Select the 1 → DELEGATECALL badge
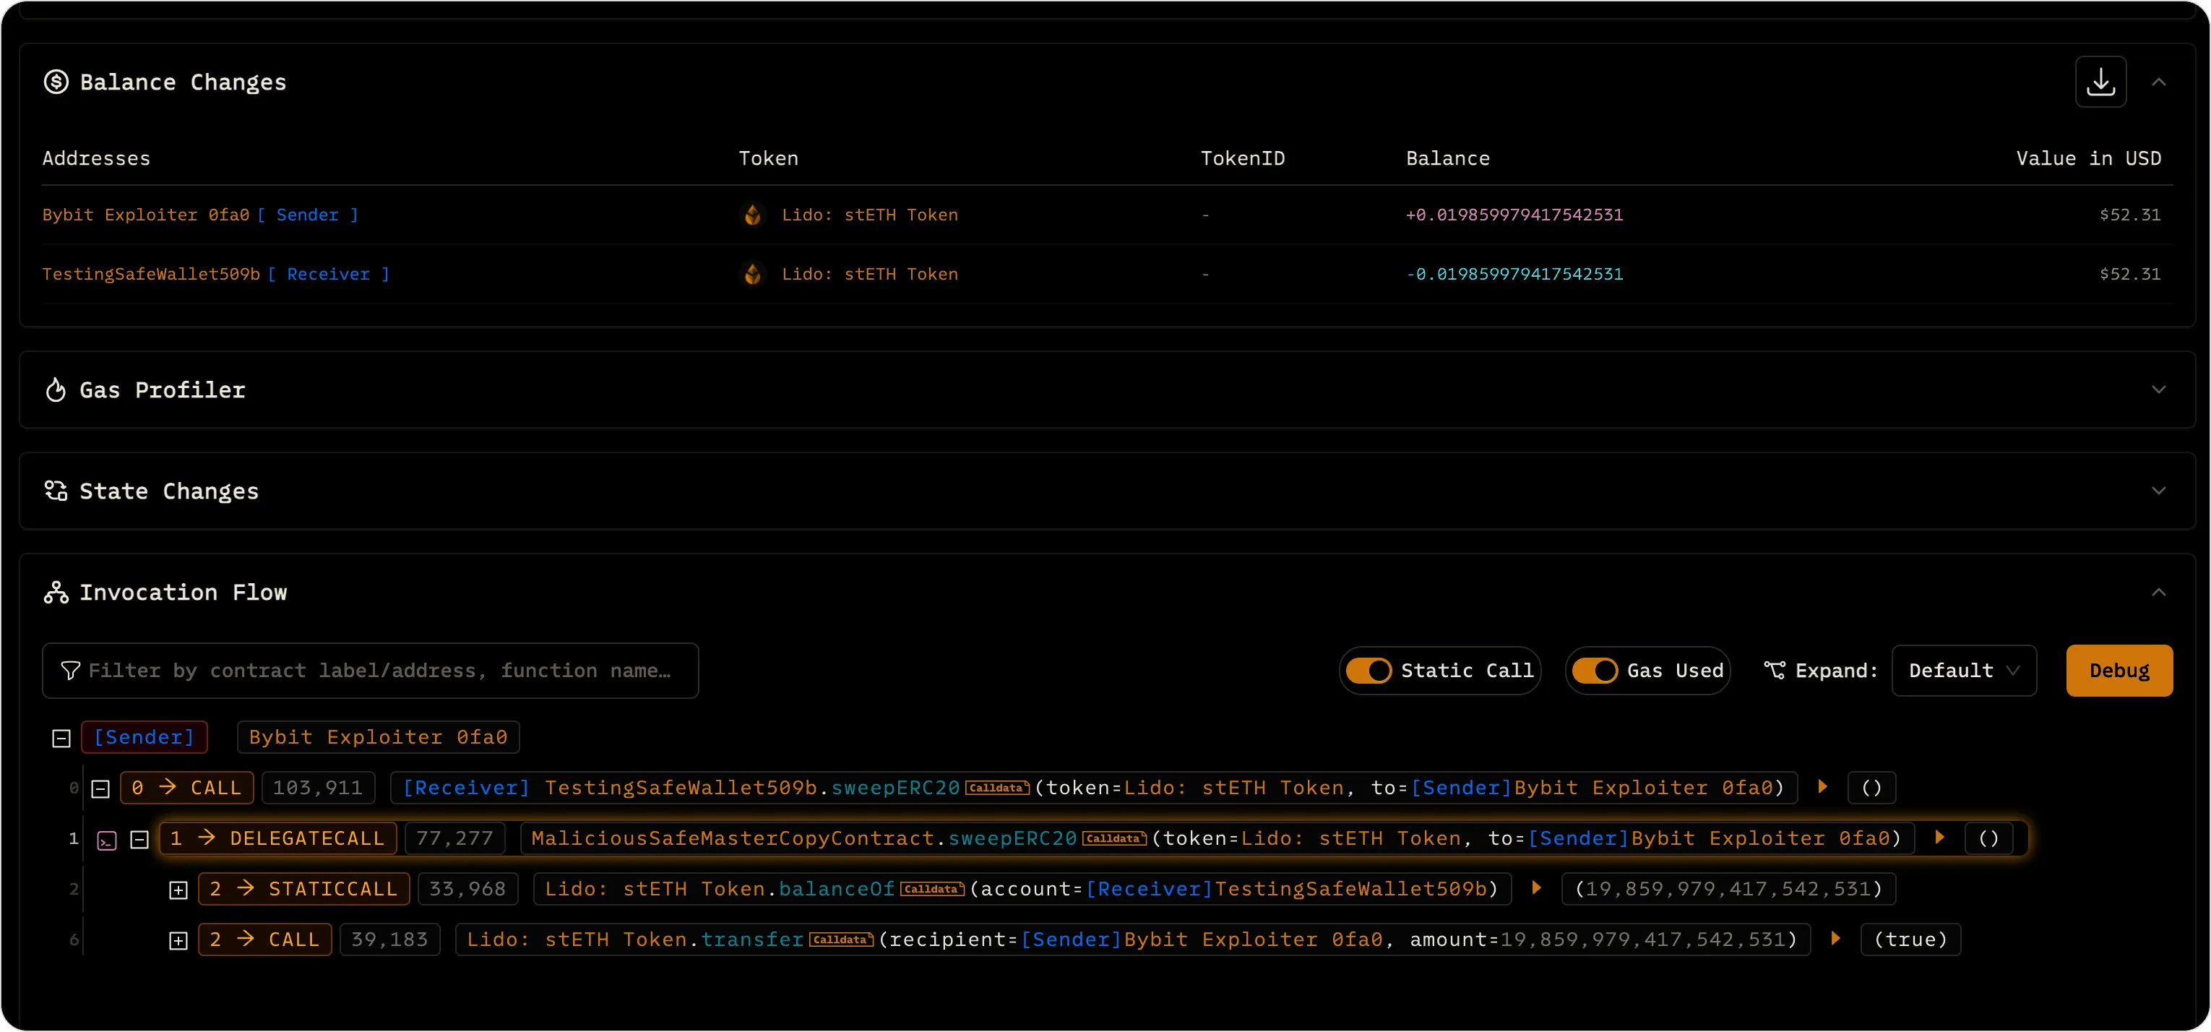The width and height of the screenshot is (2211, 1032). pos(278,839)
